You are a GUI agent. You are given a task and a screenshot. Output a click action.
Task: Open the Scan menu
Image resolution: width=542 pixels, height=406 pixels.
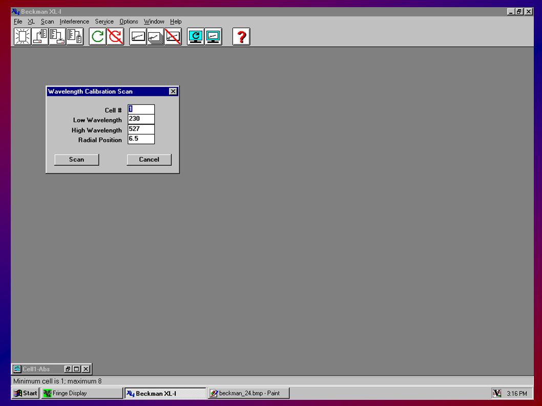click(47, 22)
